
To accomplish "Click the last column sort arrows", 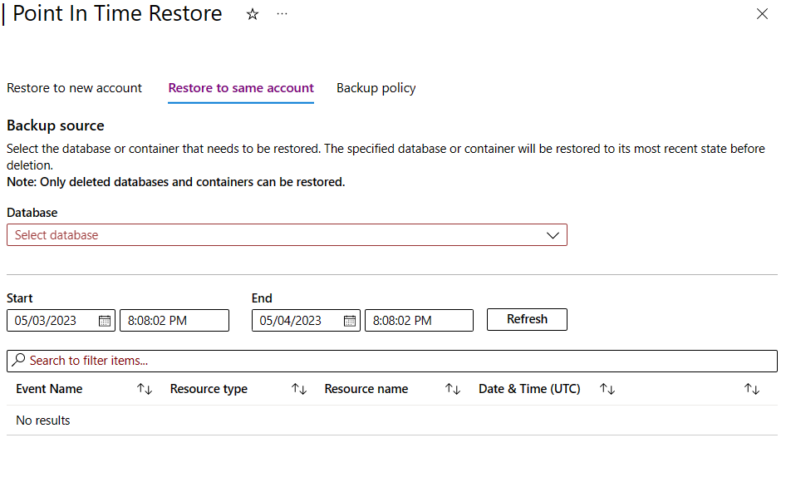I will pos(752,389).
